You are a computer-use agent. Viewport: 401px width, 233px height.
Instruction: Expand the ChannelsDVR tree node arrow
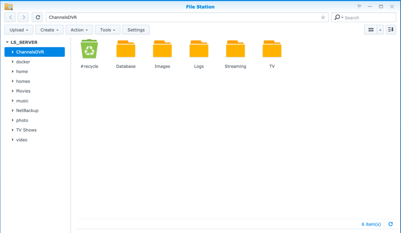pos(13,52)
